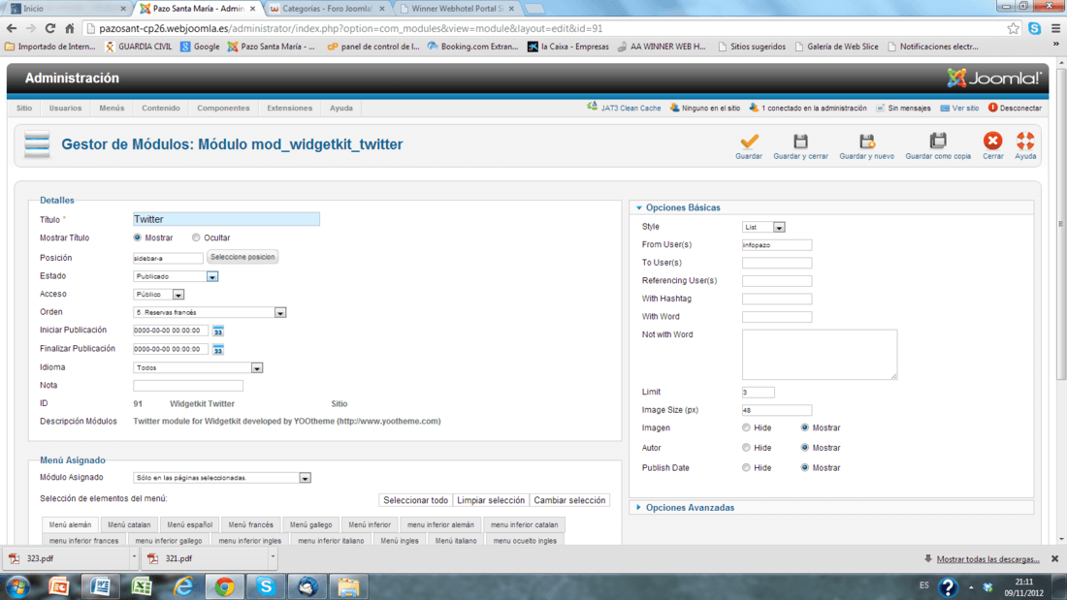This screenshot has width=1067, height=600.
Task: Open Acceso dropdown (Público)
Action: click(x=158, y=295)
